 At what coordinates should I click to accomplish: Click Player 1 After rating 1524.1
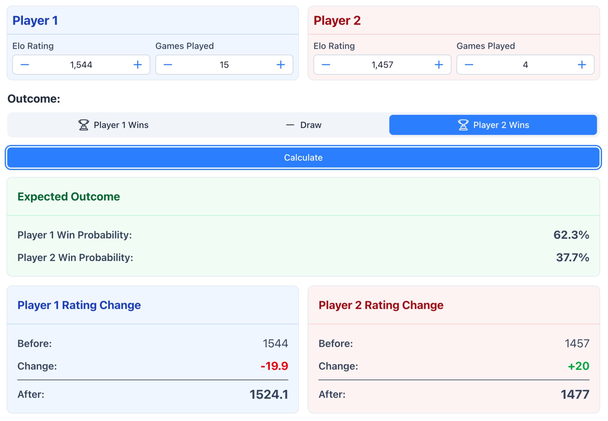[x=269, y=395]
